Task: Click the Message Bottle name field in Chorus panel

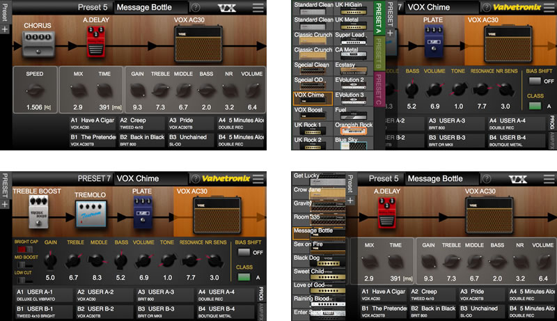Action: [x=150, y=7]
